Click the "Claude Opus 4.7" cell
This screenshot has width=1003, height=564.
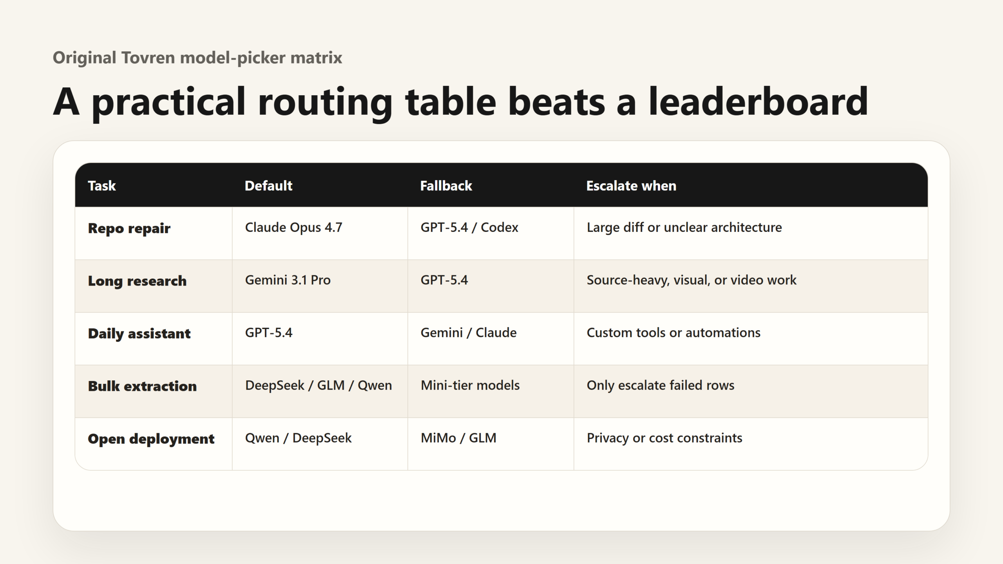[x=293, y=228]
